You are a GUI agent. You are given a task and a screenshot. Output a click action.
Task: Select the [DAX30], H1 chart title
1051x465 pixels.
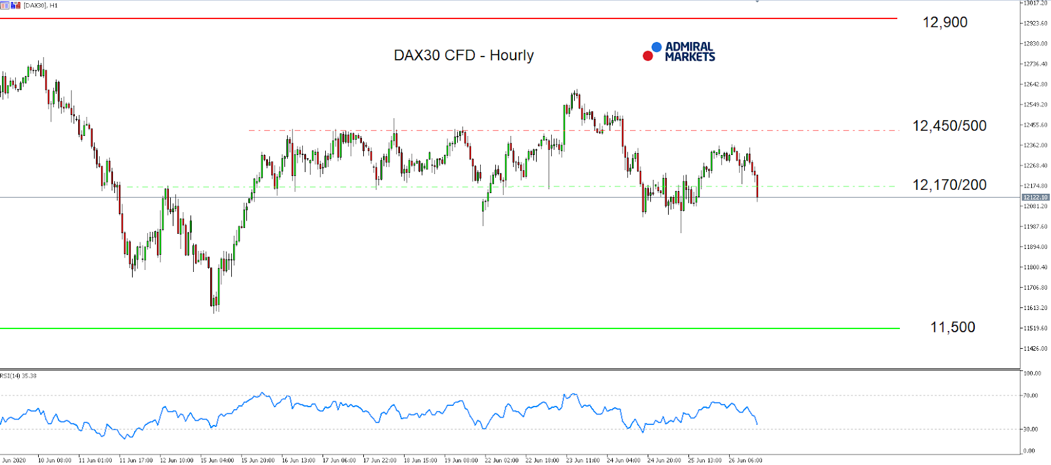click(x=41, y=5)
